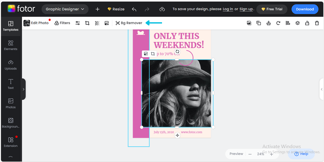Open the Photos sidebar tab

tap(11, 104)
